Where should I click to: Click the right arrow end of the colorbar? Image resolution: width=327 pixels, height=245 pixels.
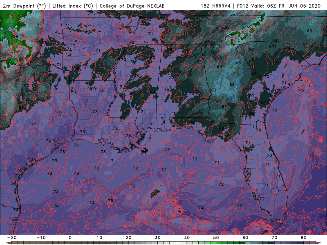(x=318, y=243)
